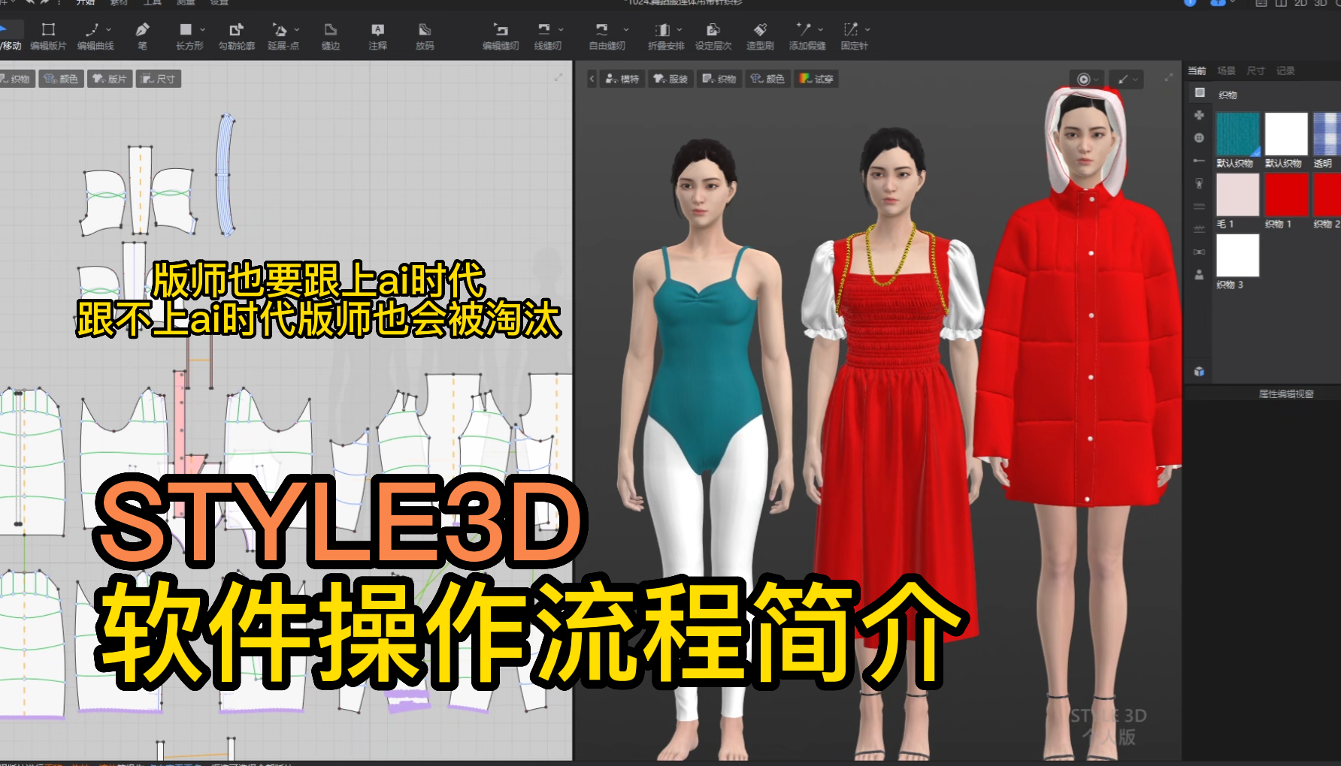Viewport: 1341px width, 766px height.
Task: Pick the 笔 pen tool
Action: tap(142, 36)
